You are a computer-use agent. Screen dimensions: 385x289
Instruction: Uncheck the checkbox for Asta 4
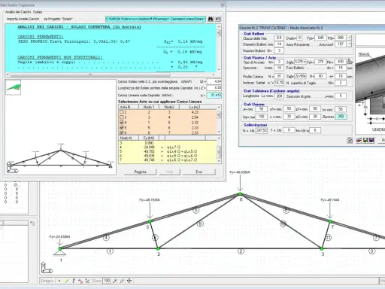pyautogui.click(x=122, y=123)
